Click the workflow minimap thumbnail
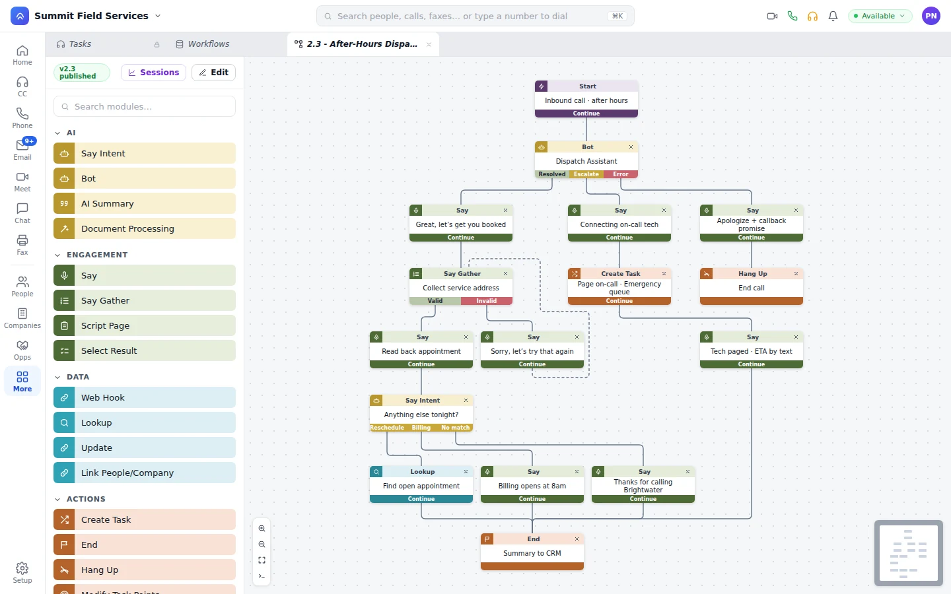The width and height of the screenshot is (951, 594). coord(909,553)
